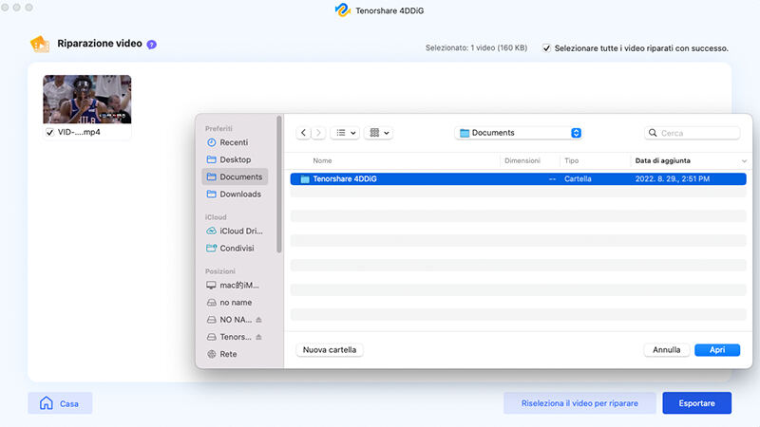Sort by Tipo column header
This screenshot has width=760, height=427.
[572, 160]
